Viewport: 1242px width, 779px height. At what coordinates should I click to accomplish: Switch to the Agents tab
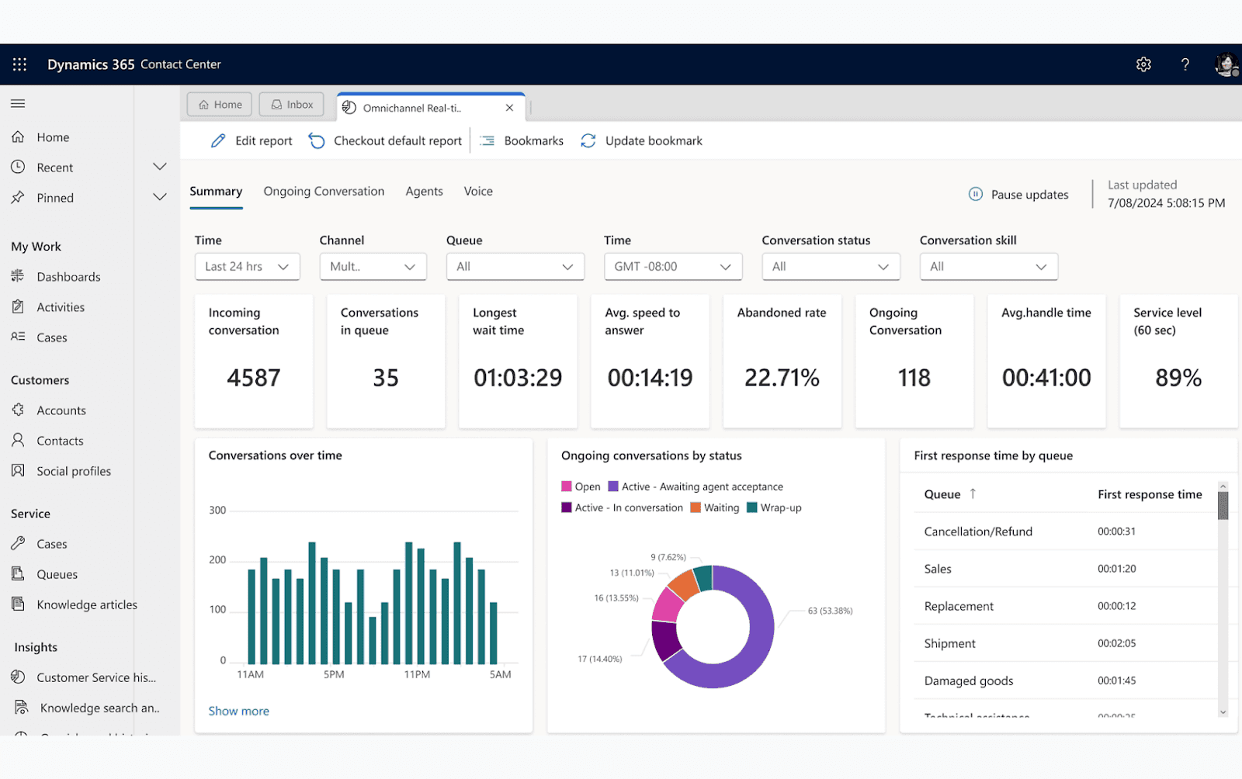(424, 191)
